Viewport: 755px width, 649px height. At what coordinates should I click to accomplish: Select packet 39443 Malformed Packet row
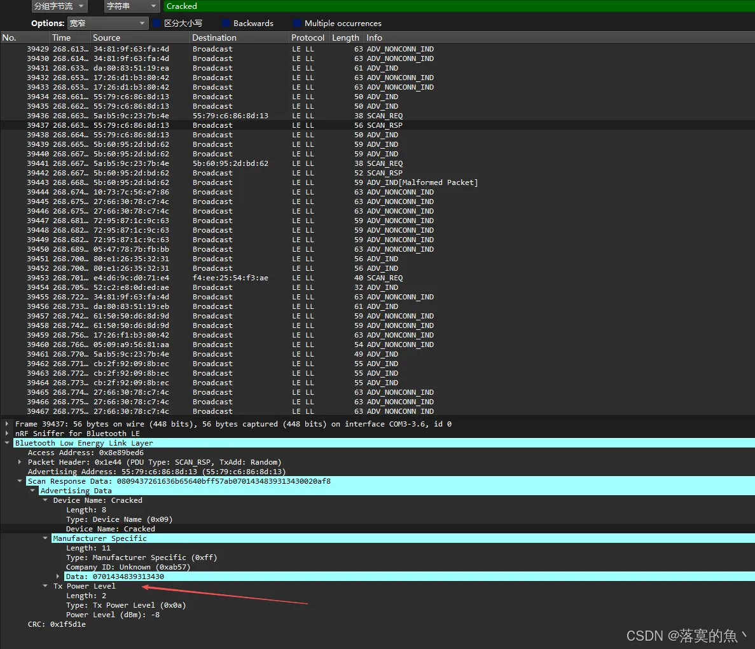pos(378,182)
